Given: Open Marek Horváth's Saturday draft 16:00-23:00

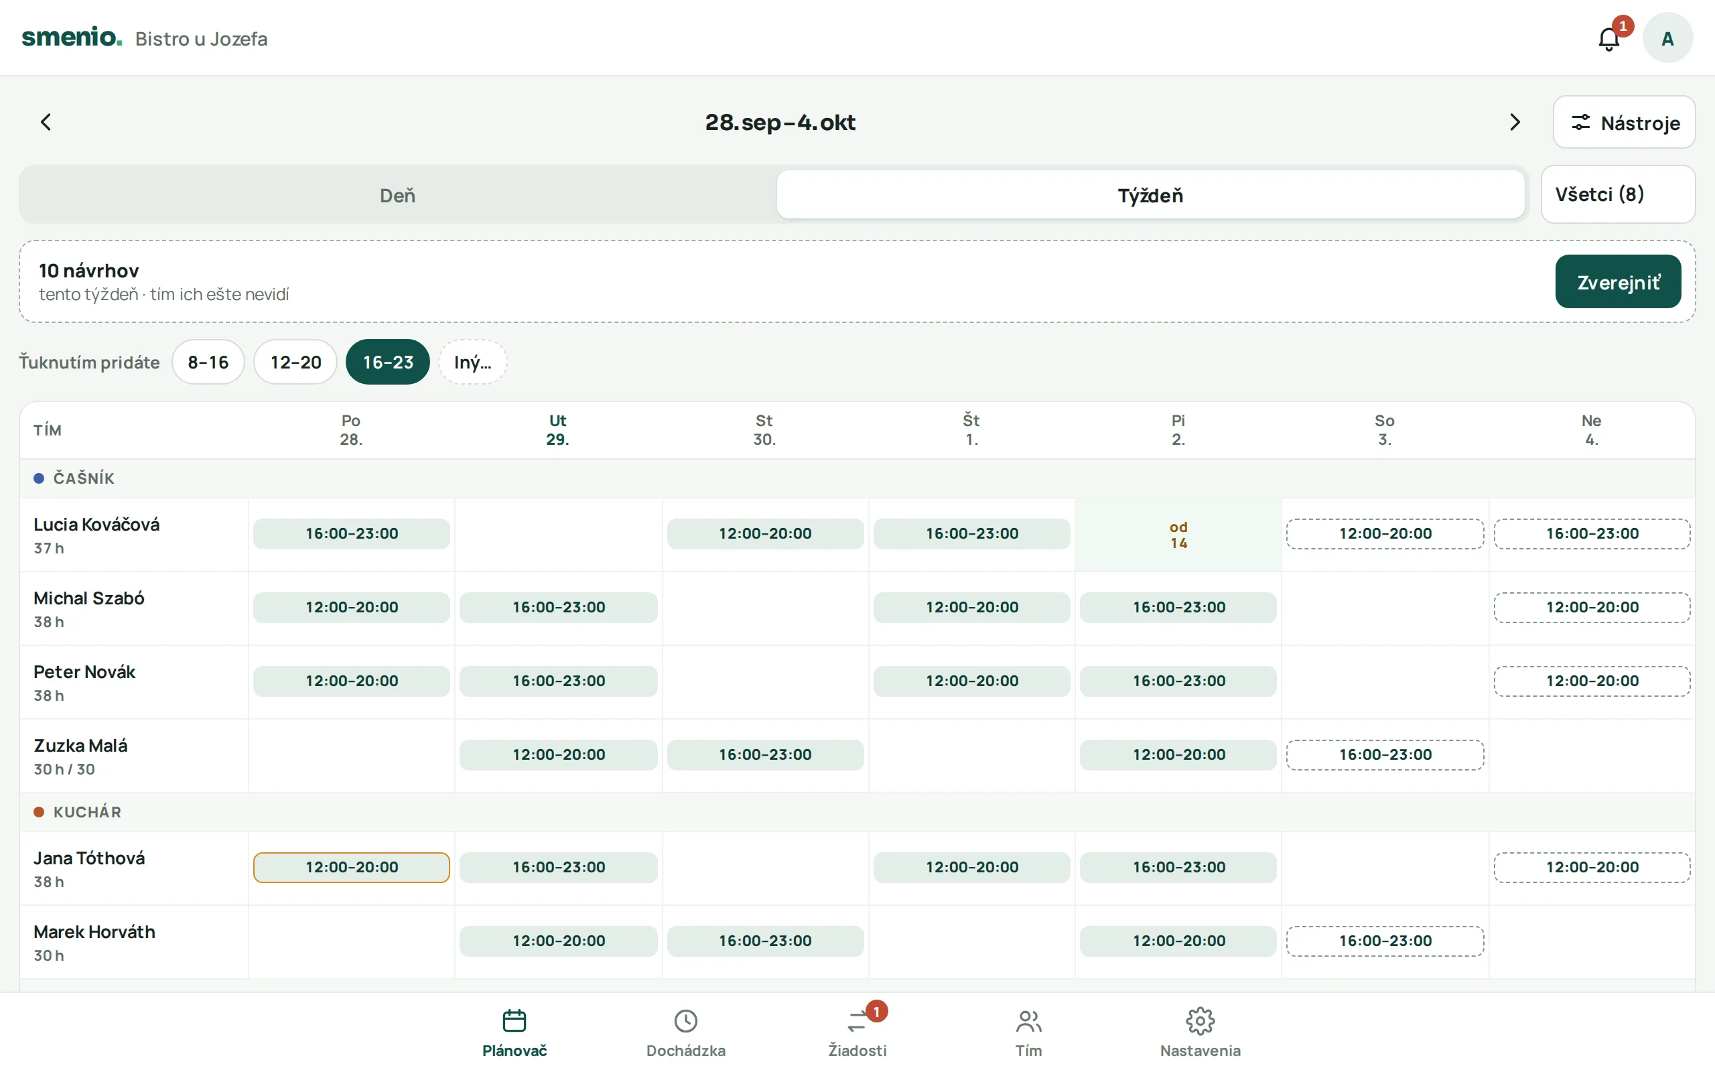Looking at the screenshot, I should (x=1385, y=941).
